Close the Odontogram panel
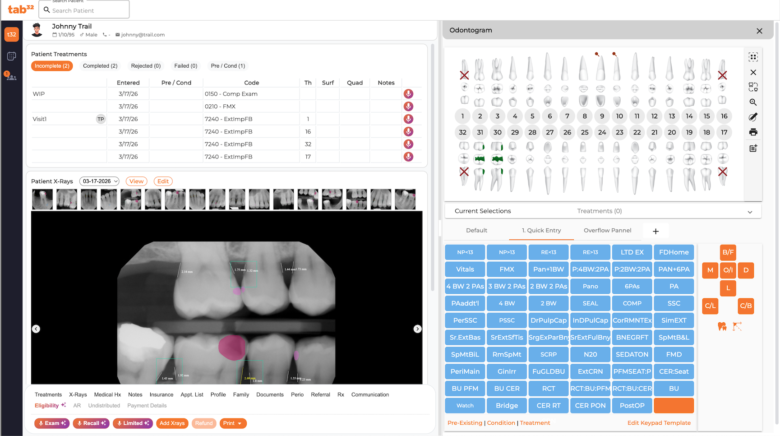Viewport: 780px width, 436px height. tap(759, 31)
